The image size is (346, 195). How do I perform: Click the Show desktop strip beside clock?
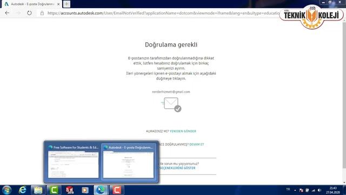tap(344, 190)
